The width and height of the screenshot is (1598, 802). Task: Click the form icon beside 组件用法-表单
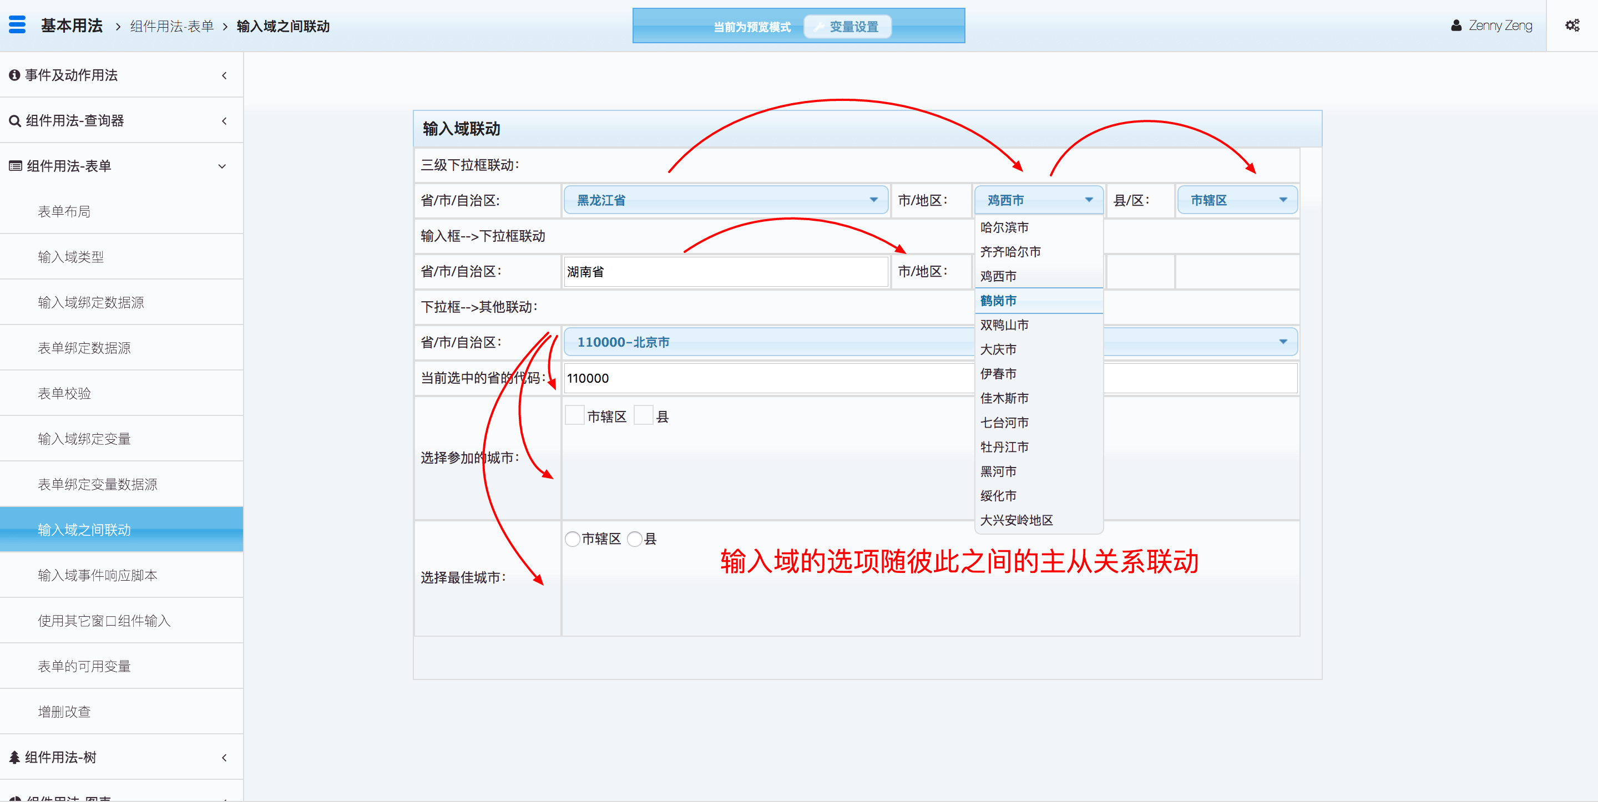(x=15, y=166)
